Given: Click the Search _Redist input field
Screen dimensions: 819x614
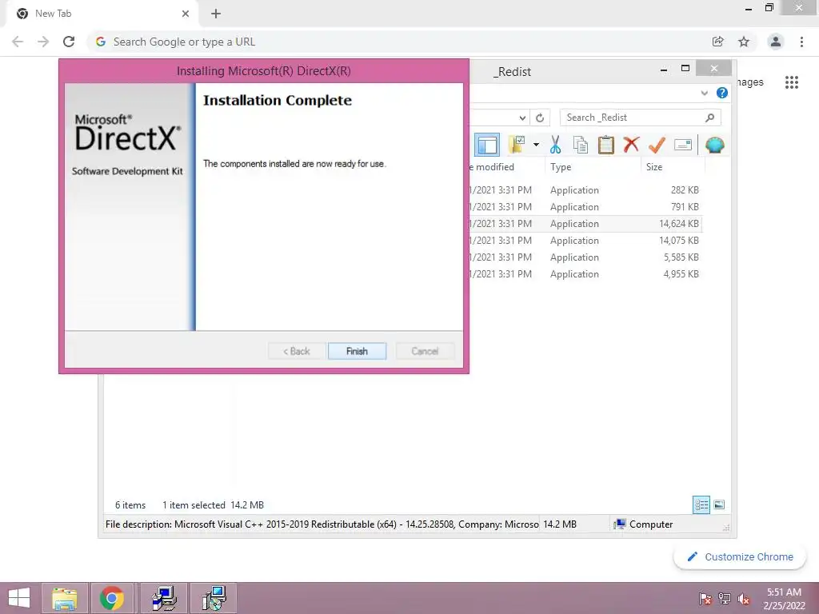Looking at the screenshot, I should tap(641, 118).
